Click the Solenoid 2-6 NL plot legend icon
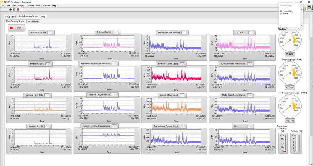 click(x=48, y=64)
